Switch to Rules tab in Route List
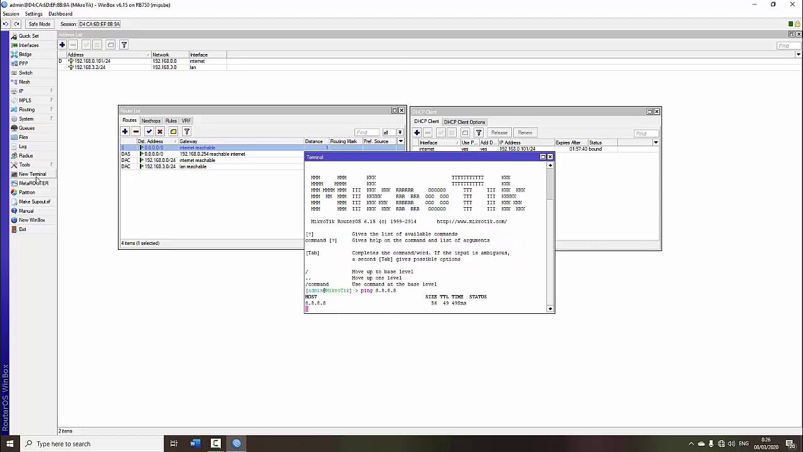The image size is (803, 452). click(171, 121)
